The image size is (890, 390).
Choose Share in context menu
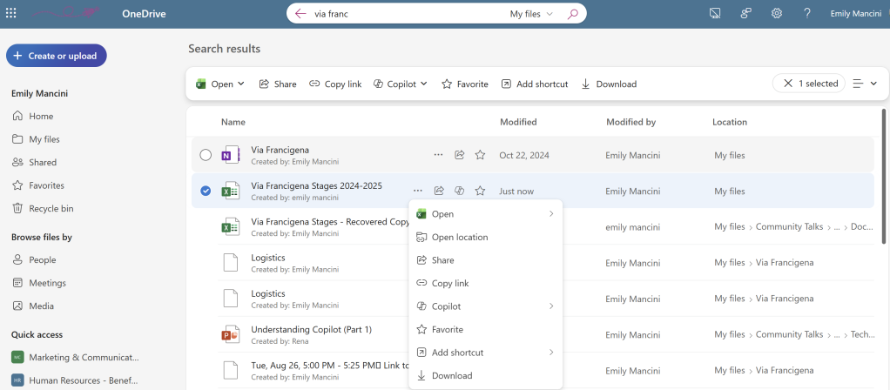[x=485, y=260]
